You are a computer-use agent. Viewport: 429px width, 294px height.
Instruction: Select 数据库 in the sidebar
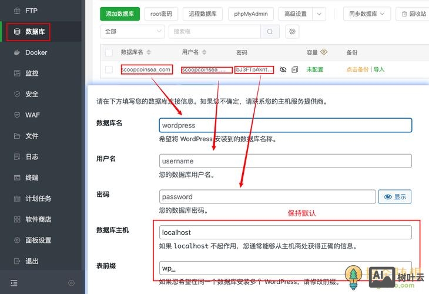pos(41,32)
